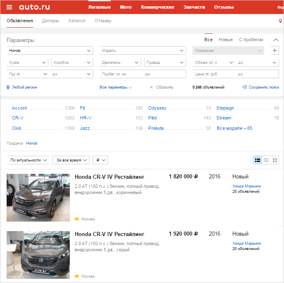Image resolution: width=284 pixels, height=283 pixels.
Task: Open the Civic model link
Action: click(17, 128)
